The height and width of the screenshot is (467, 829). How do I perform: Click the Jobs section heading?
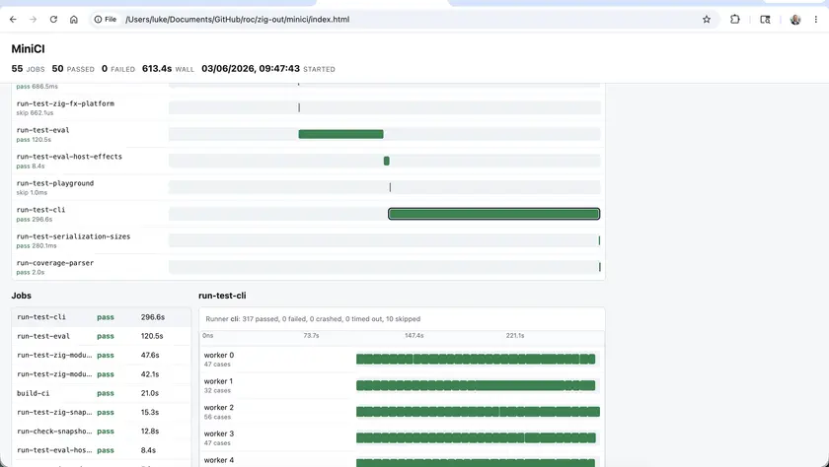[x=21, y=296]
